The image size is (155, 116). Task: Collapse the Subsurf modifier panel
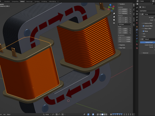point(140,39)
